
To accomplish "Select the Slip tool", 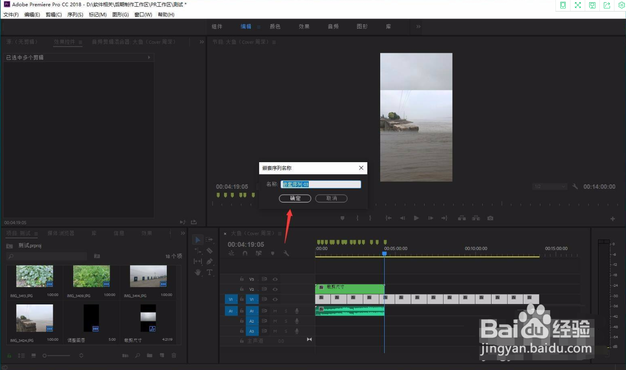I will [x=198, y=261].
